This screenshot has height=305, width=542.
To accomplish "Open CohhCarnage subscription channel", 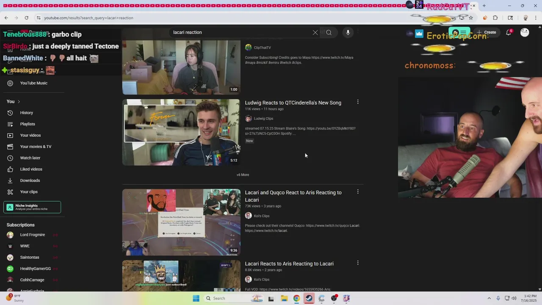I will (x=33, y=280).
